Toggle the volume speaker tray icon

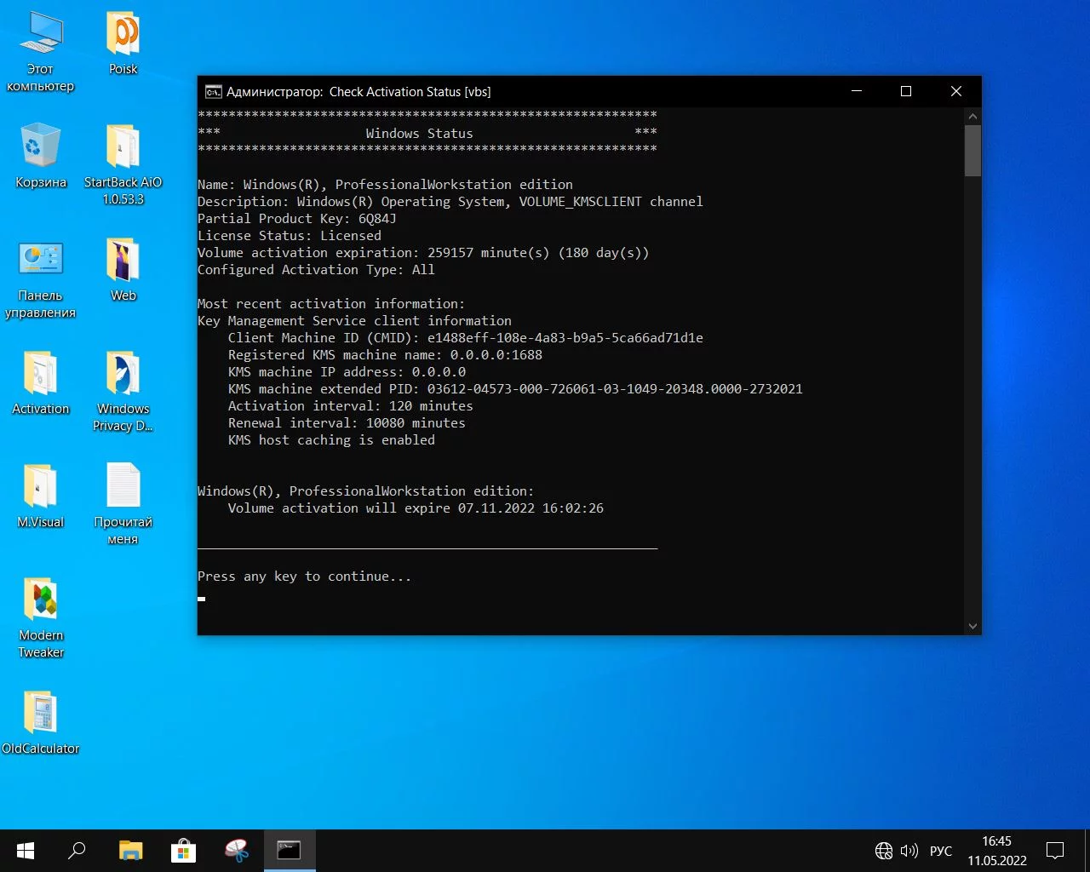point(909,851)
